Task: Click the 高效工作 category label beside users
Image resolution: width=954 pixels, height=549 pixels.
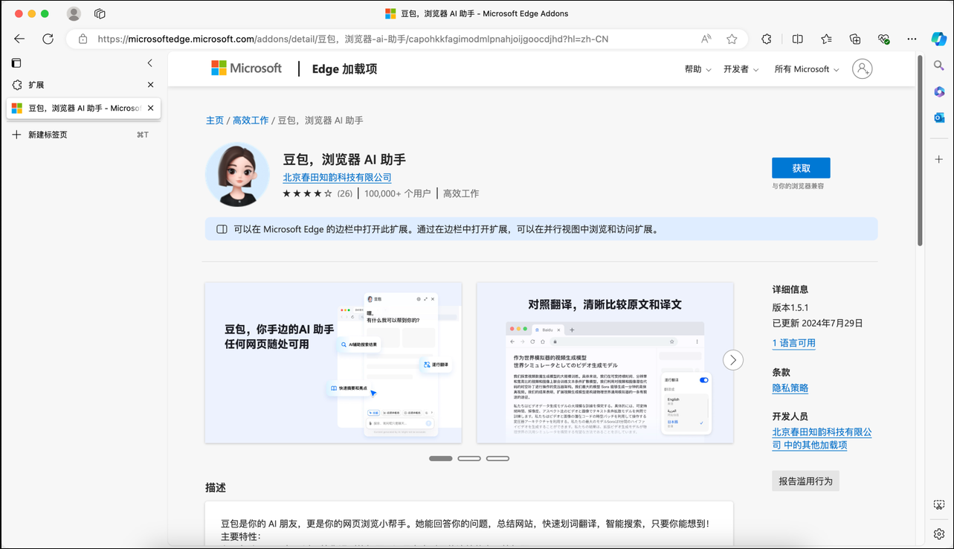Action: [461, 193]
